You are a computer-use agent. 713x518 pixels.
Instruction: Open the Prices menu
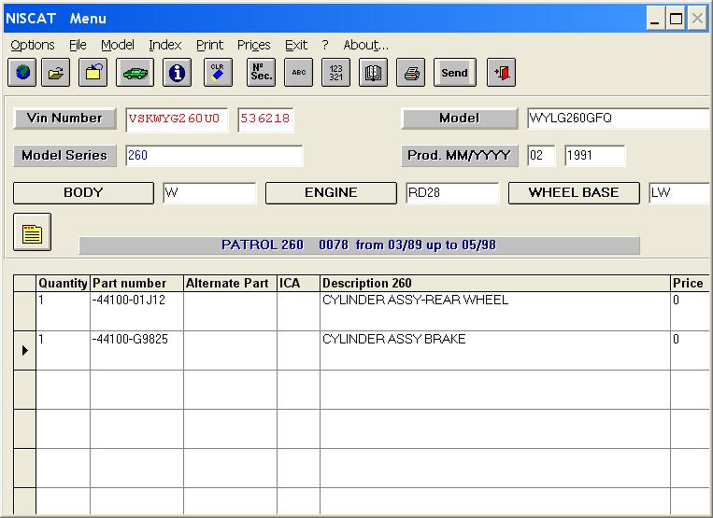(254, 45)
